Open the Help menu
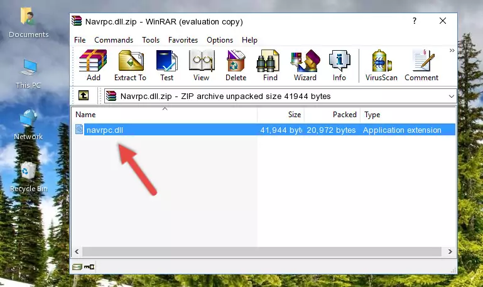This screenshot has height=287, width=483. coord(249,40)
